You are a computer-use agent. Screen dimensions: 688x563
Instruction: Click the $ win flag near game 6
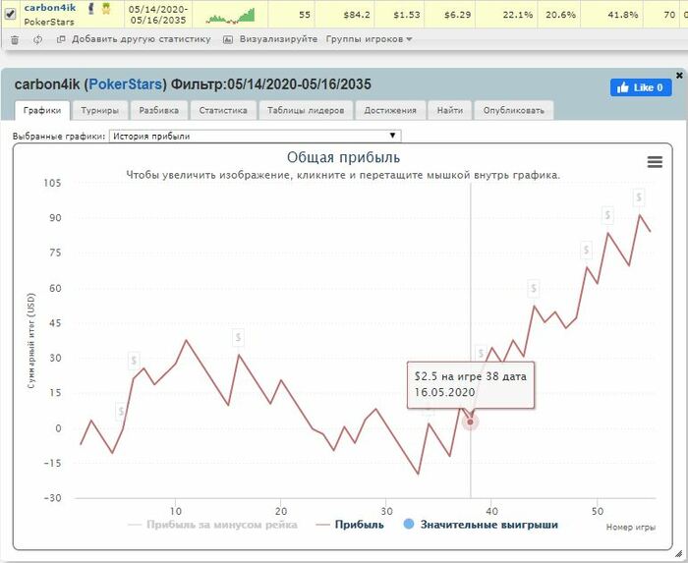click(134, 361)
